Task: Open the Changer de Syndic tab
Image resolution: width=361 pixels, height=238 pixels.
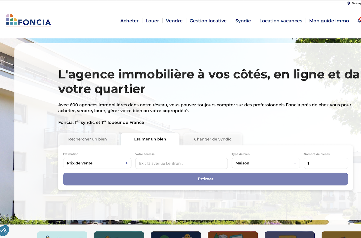Action: click(x=212, y=139)
